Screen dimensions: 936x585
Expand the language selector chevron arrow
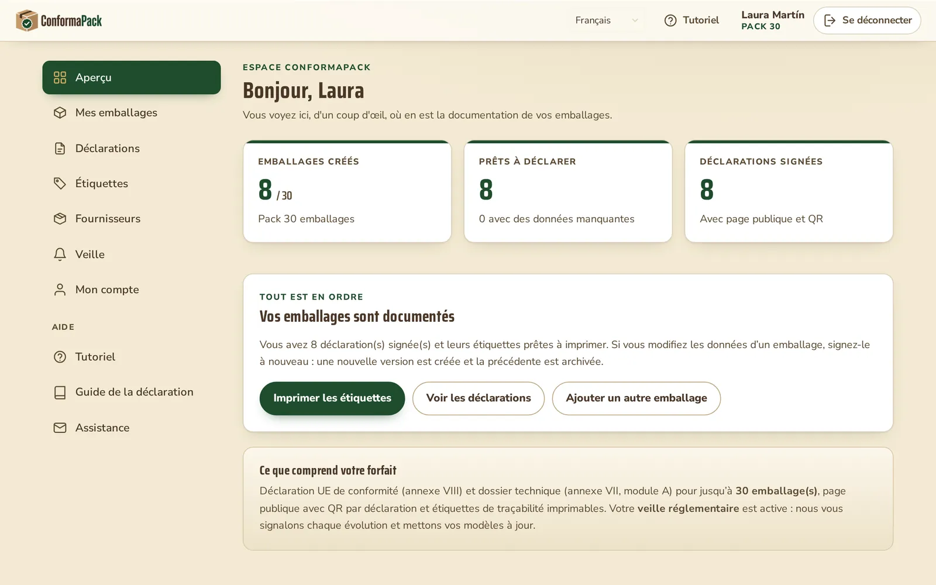[x=635, y=20]
